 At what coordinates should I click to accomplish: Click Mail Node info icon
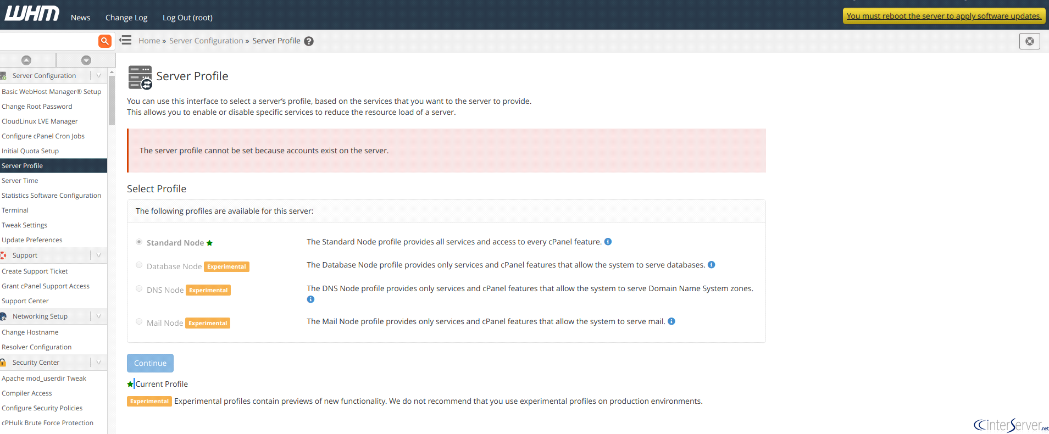[x=671, y=321]
